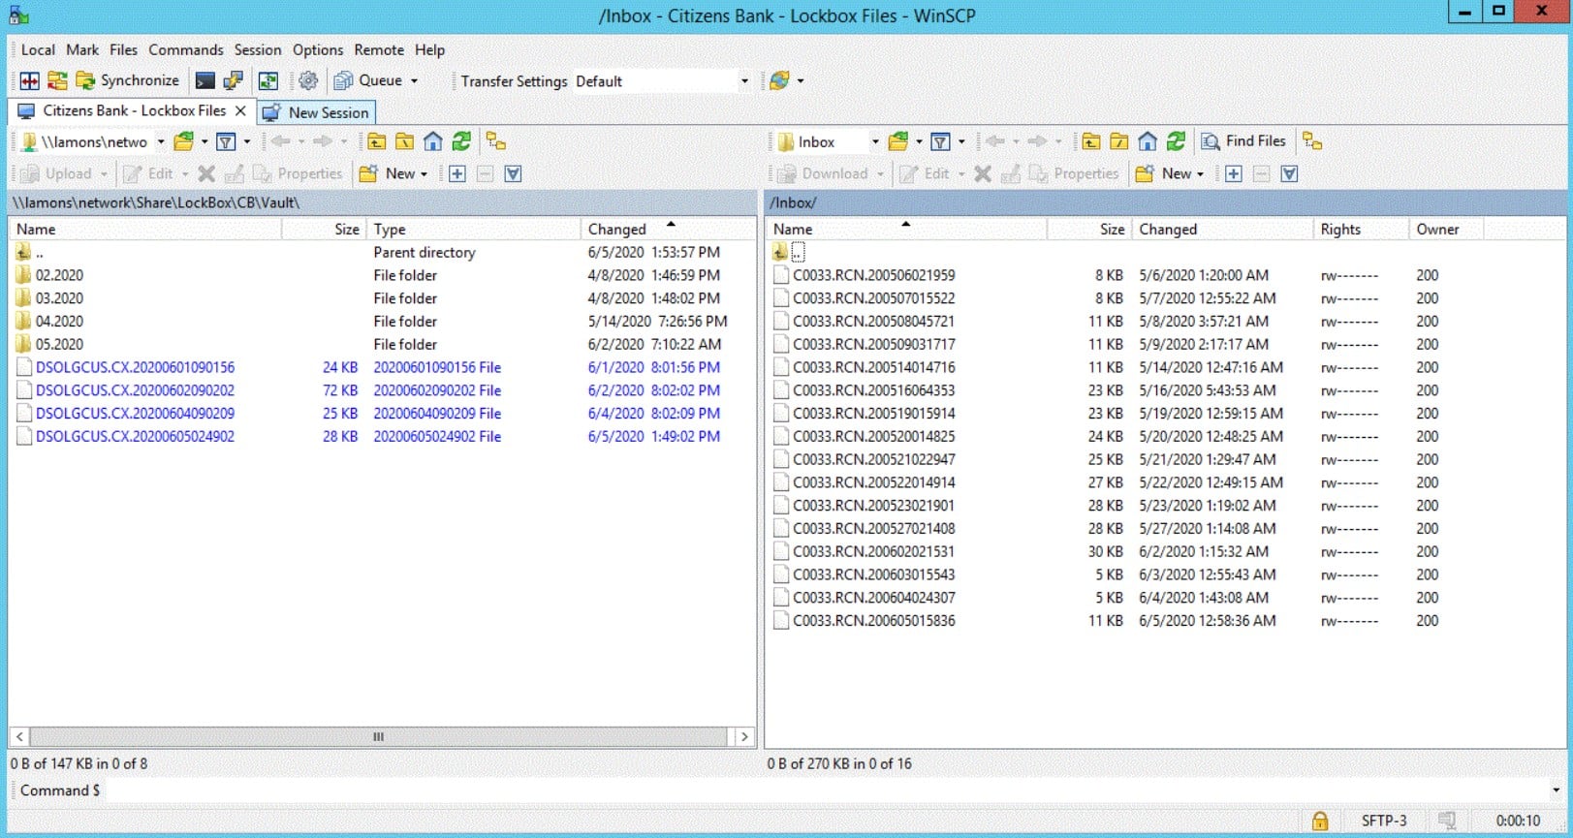
Task: Open the Queue toolbar button
Action: pyautogui.click(x=368, y=80)
